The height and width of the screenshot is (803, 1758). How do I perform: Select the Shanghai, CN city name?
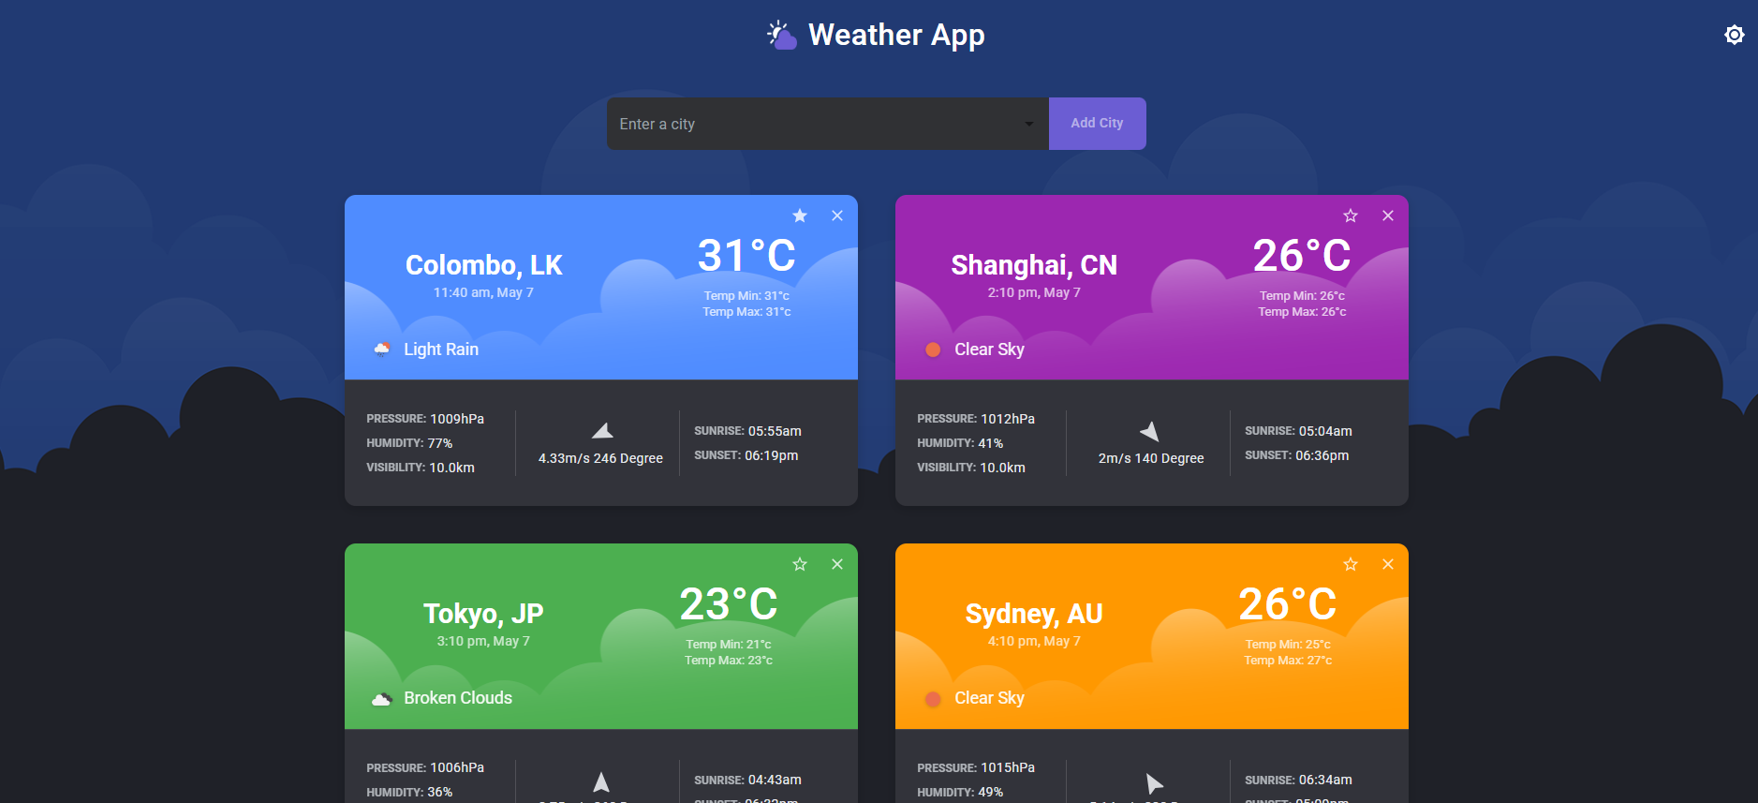[x=1034, y=265]
